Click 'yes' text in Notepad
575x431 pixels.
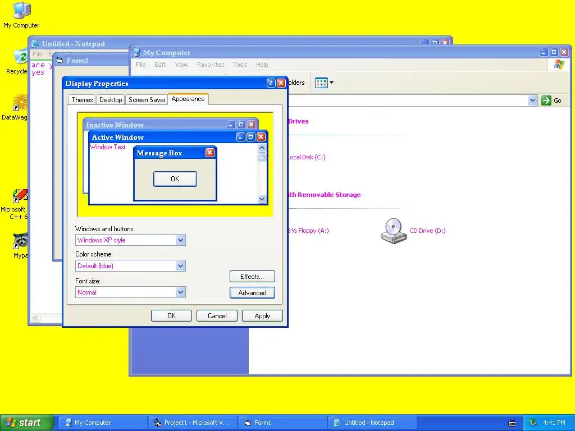38,72
